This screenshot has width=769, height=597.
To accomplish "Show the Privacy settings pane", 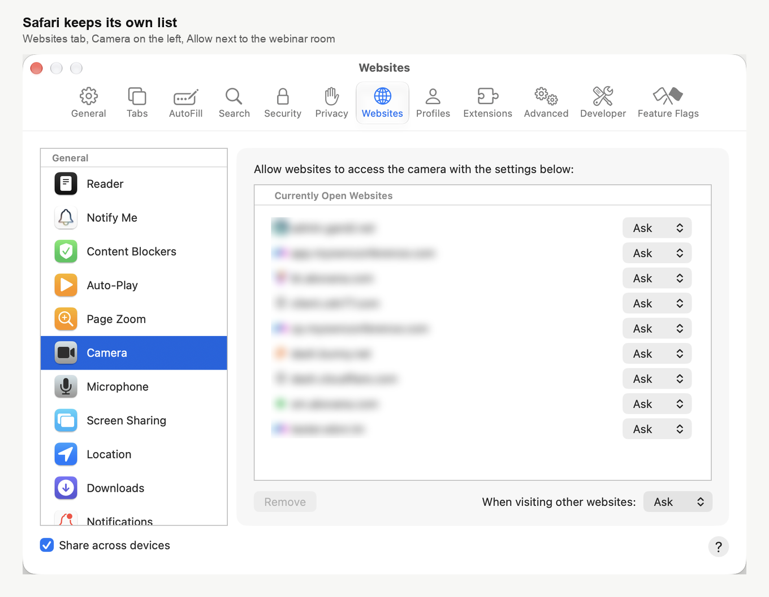I will (x=331, y=102).
